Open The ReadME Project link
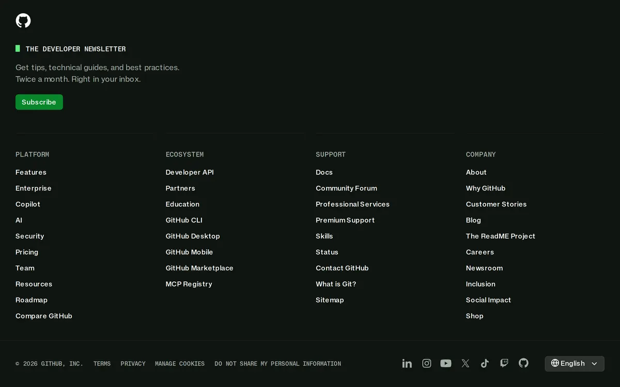The width and height of the screenshot is (620, 387). (501, 236)
